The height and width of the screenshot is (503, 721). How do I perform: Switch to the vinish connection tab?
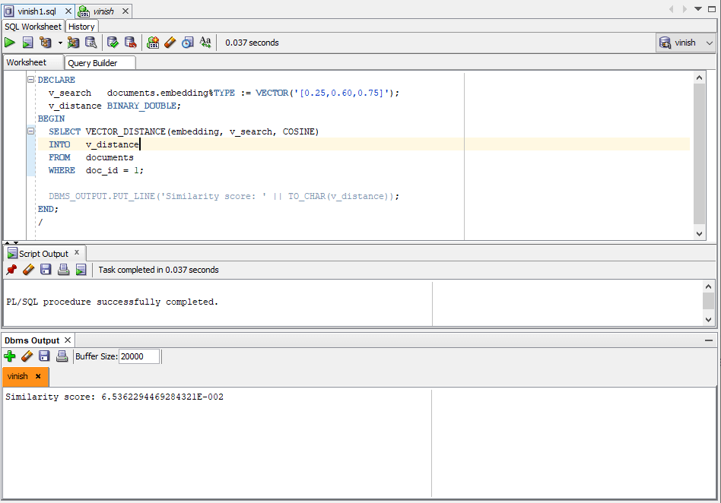103,11
